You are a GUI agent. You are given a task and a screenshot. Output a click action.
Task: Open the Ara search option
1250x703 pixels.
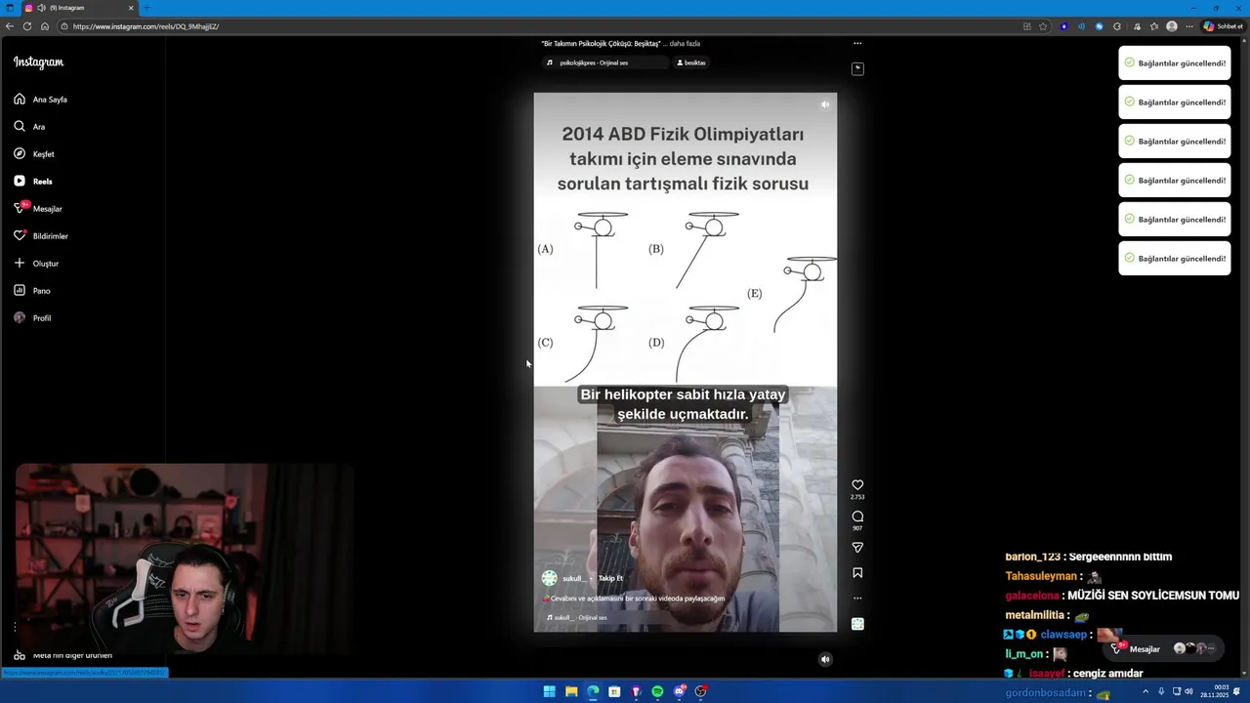29,127
